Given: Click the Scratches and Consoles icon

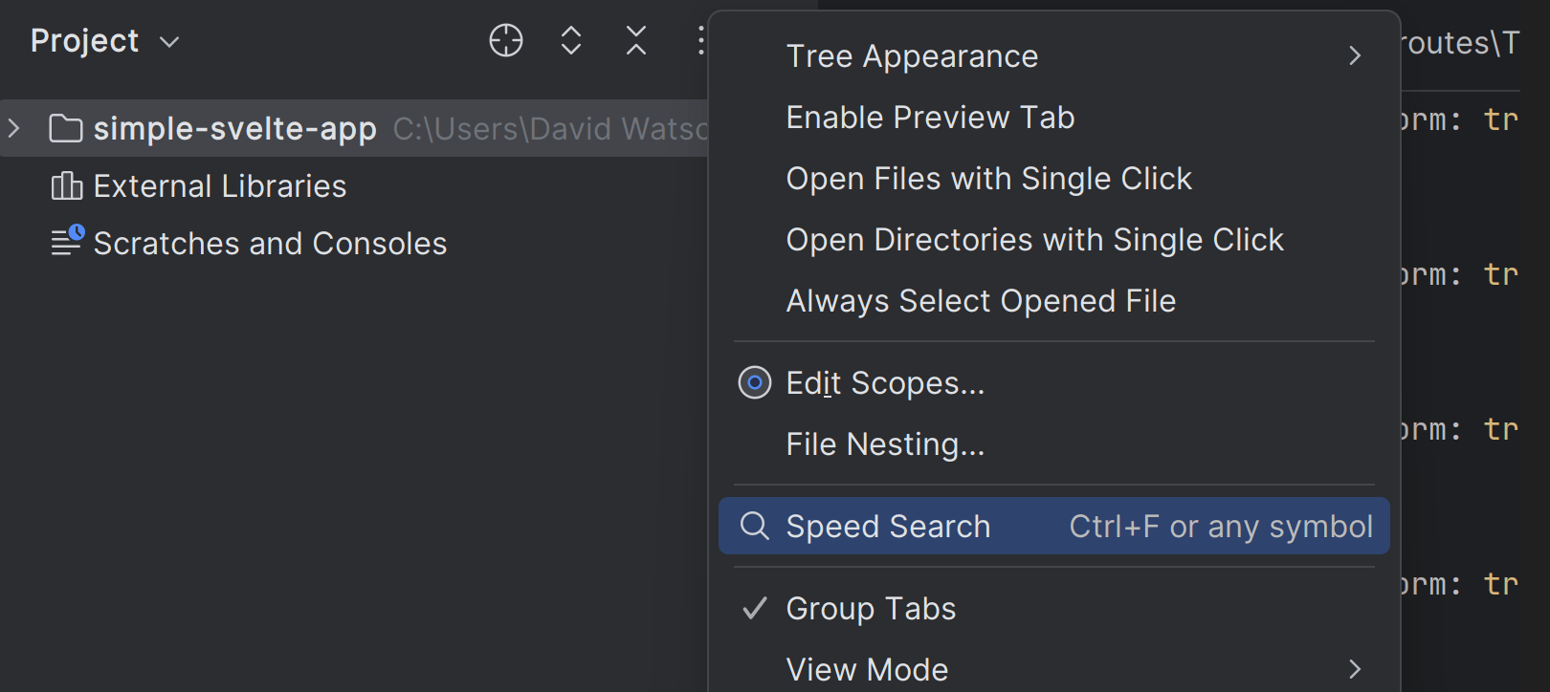Looking at the screenshot, I should click(x=67, y=241).
